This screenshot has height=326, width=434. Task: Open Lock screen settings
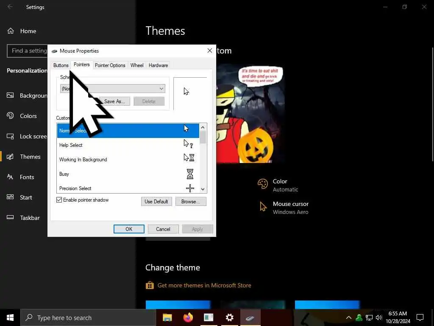click(x=27, y=136)
